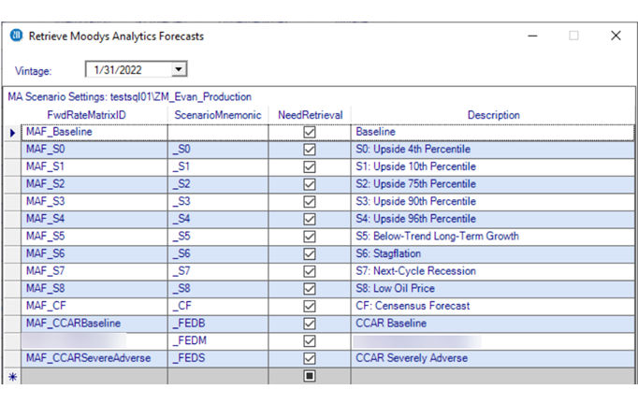Select the MAF_S2 cell
The image size is (638, 404).
(x=94, y=184)
